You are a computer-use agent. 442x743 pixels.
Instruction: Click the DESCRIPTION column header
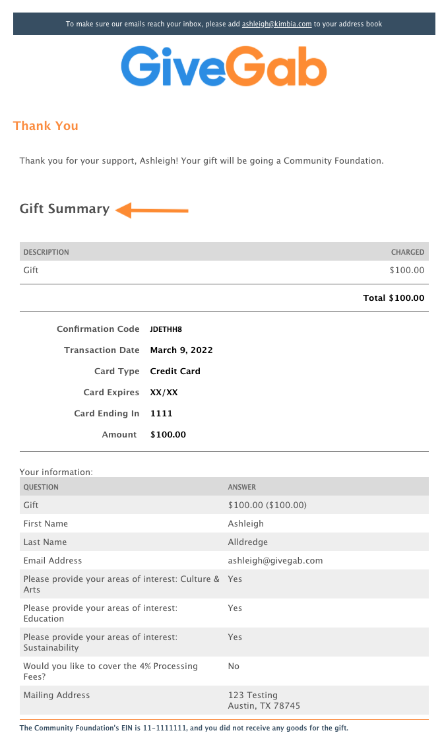tap(46, 252)
